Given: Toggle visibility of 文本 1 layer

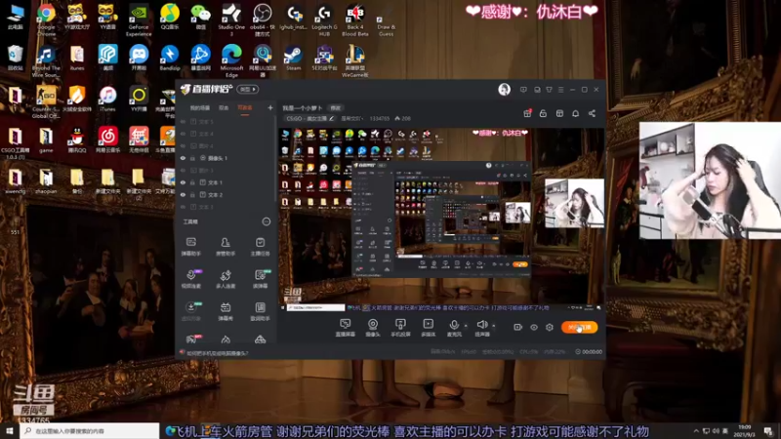Looking at the screenshot, I should tap(183, 182).
